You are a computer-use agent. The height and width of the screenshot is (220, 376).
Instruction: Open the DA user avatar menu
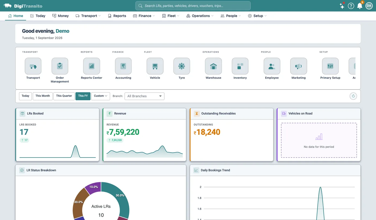[x=369, y=6]
